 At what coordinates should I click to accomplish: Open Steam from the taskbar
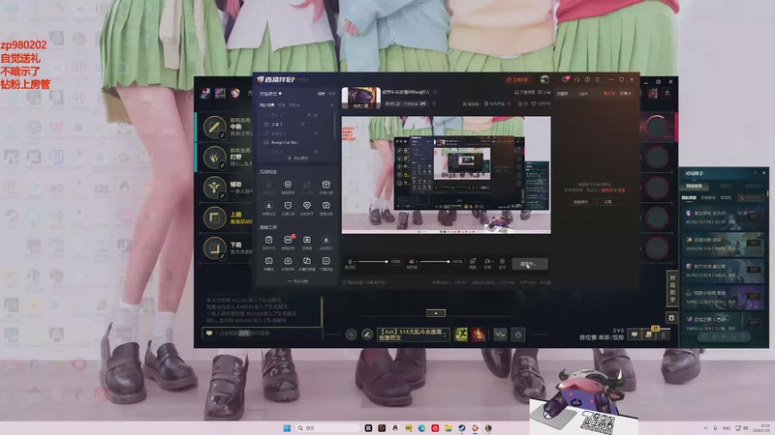tap(462, 428)
